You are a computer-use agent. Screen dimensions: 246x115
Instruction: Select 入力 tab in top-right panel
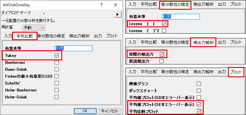tap(132, 4)
